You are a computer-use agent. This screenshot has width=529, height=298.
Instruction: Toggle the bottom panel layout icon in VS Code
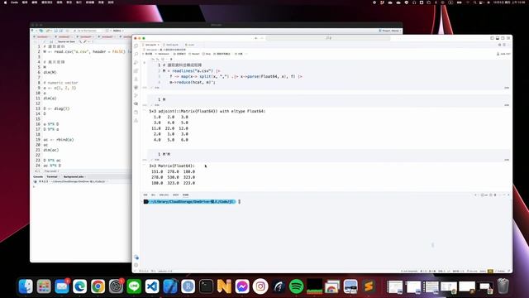498,38
